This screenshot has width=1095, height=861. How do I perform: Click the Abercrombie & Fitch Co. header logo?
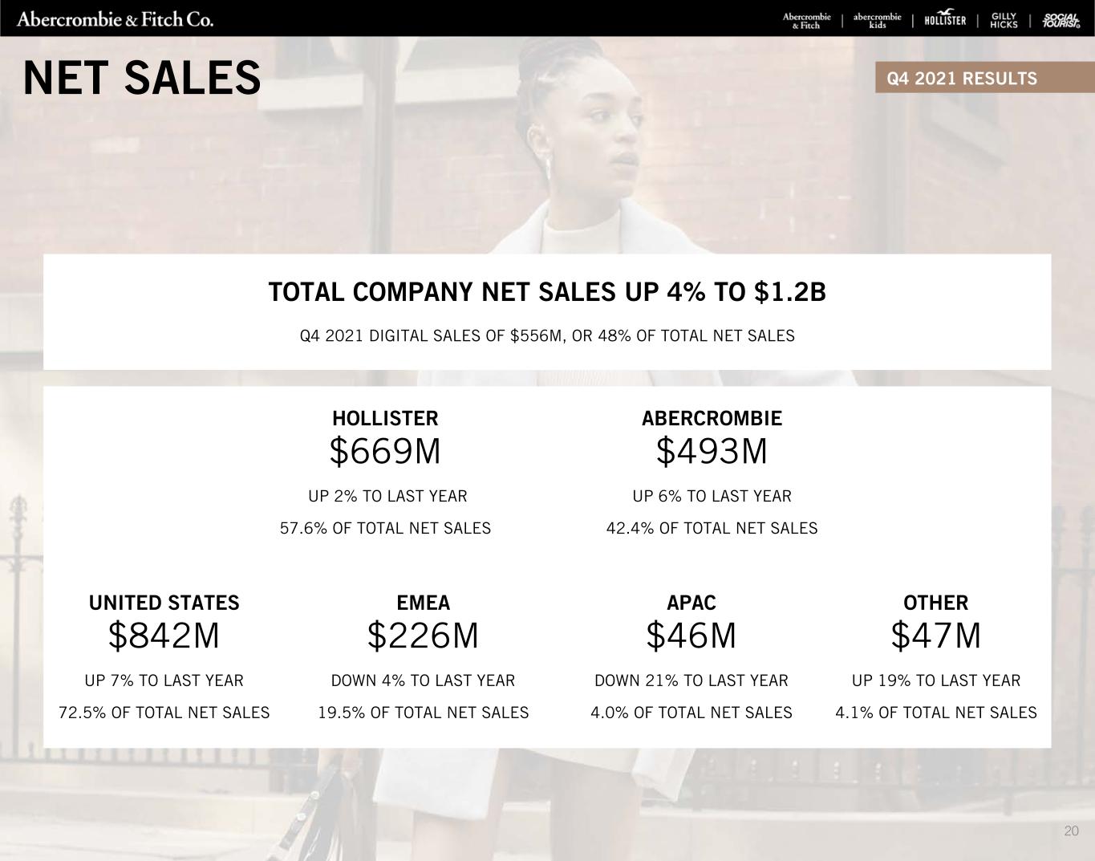click(116, 19)
